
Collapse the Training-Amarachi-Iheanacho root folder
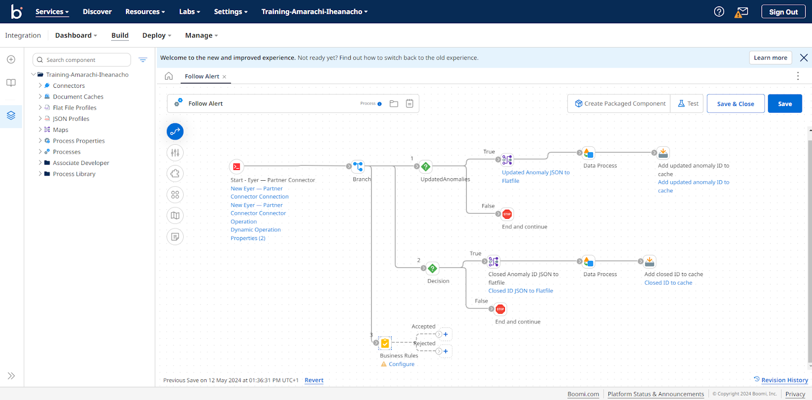(x=33, y=74)
